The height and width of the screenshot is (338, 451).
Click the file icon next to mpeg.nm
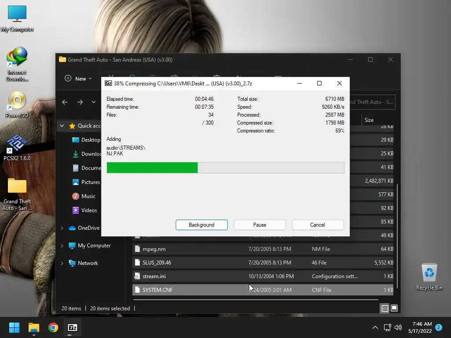coord(137,249)
